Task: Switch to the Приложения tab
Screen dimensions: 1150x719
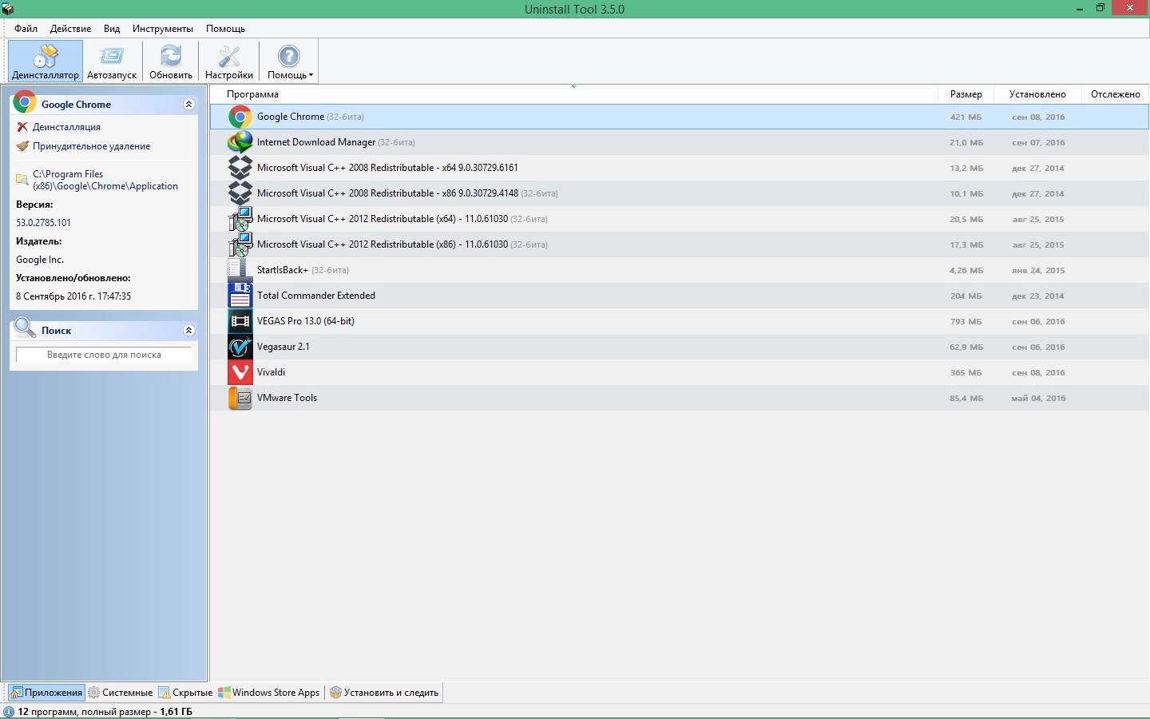Action: pyautogui.click(x=46, y=693)
